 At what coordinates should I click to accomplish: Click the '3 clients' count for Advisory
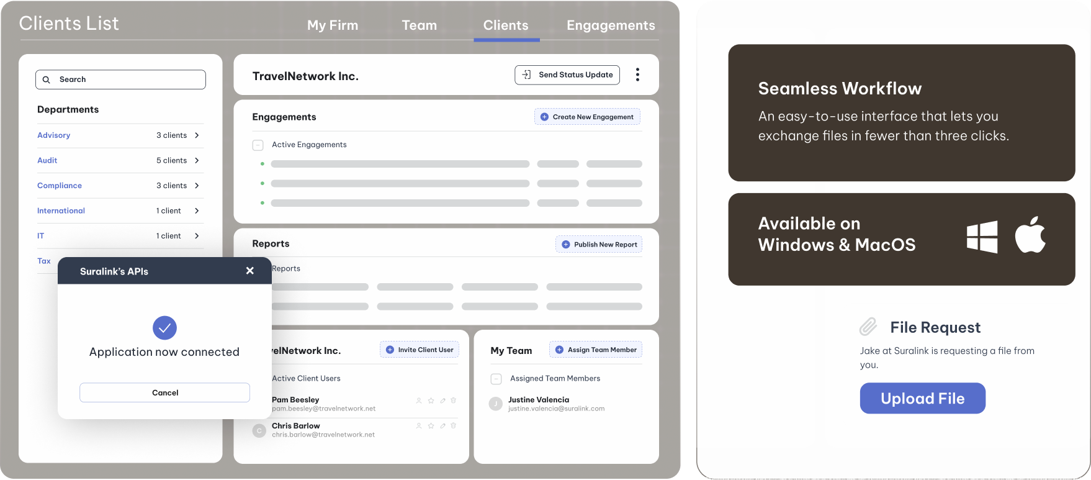(171, 135)
